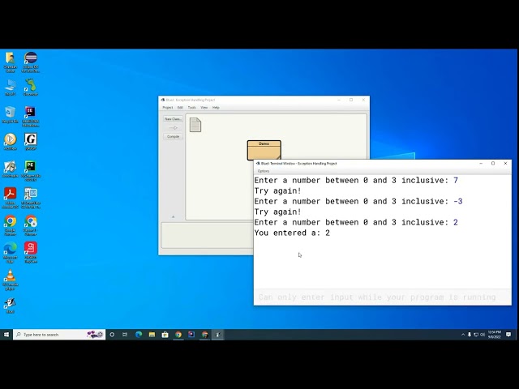Open File Explorer from the taskbar
This screenshot has width=519, height=389.
[x=152, y=335]
